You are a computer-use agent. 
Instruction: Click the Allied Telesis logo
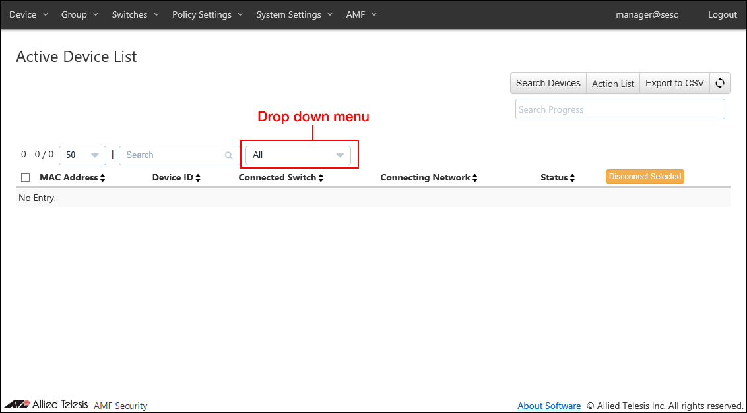click(x=46, y=405)
